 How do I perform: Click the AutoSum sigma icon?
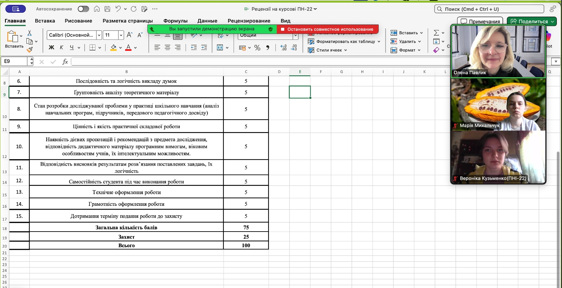click(436, 33)
